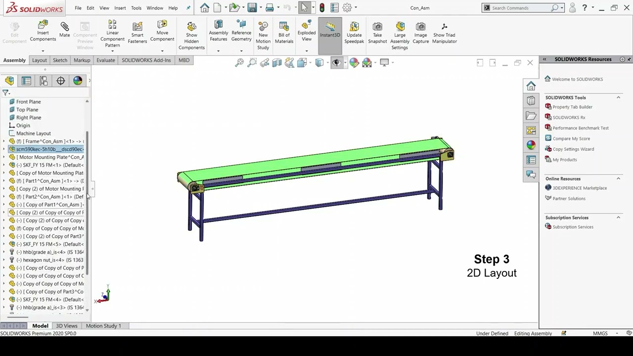Screen dimensions: 633x356
Task: Select the Mate tool
Action: point(65,30)
